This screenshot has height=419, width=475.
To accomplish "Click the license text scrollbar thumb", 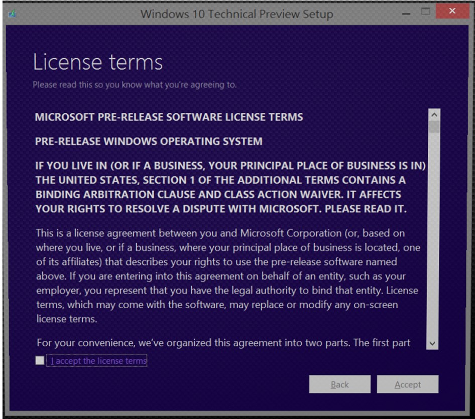I will pyautogui.click(x=434, y=127).
